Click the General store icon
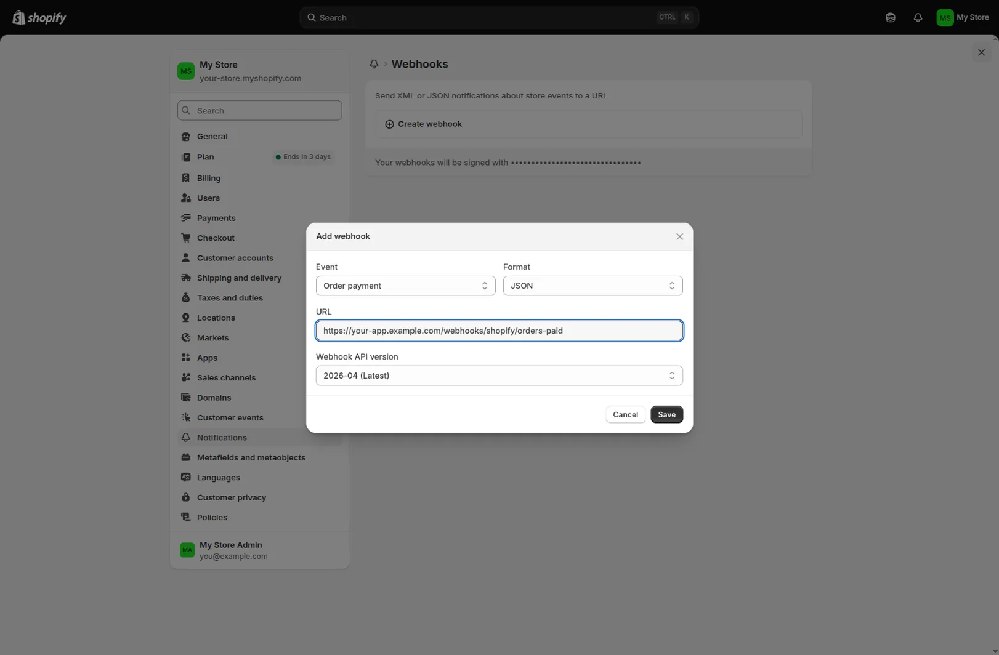The height and width of the screenshot is (655, 999). point(185,137)
